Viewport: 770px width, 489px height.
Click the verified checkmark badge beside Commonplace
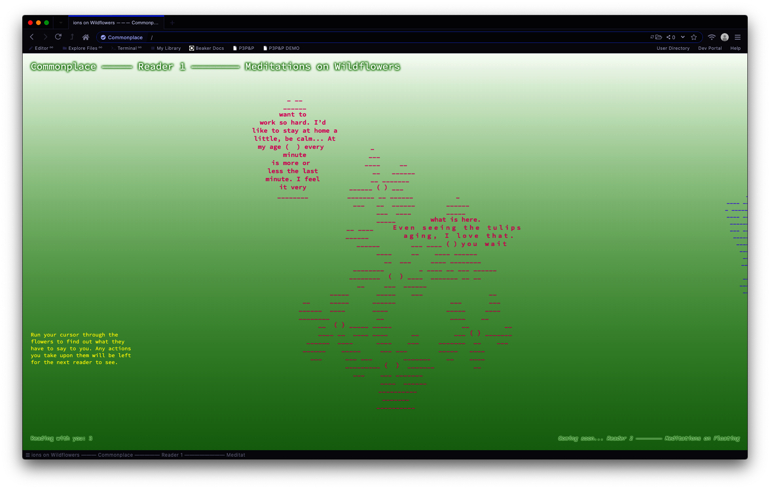pos(103,37)
